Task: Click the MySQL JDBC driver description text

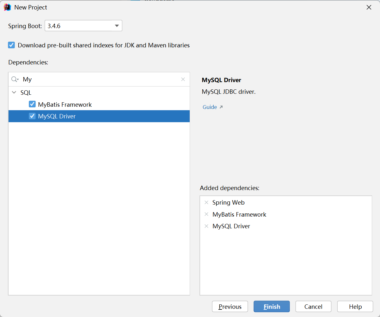Action: pos(229,92)
